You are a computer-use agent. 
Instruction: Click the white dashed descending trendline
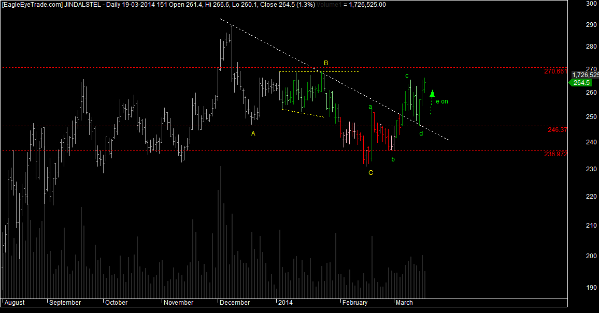[334, 79]
